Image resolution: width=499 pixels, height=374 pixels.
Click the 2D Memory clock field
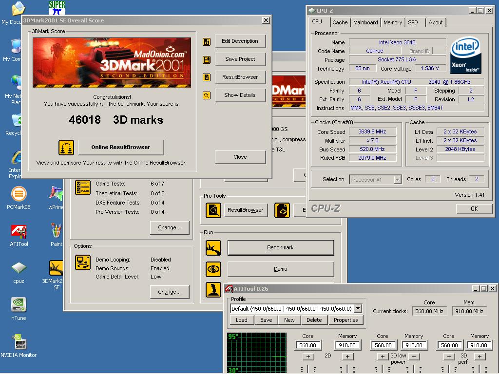click(x=347, y=345)
